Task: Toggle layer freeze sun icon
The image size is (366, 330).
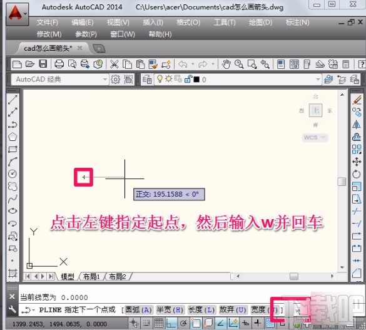Action: [168, 79]
